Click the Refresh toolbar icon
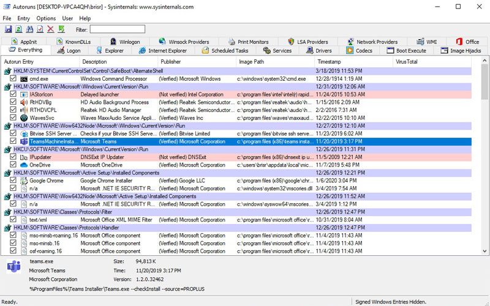Screen dimensions: 490x306 [19, 29]
